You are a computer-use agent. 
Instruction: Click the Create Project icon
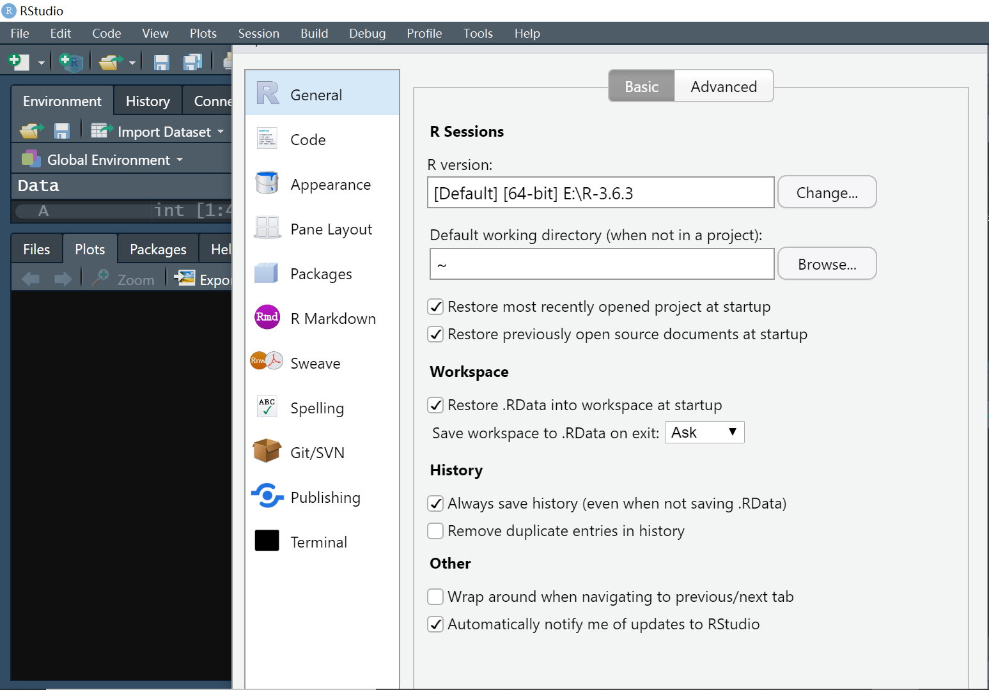pyautogui.click(x=70, y=62)
